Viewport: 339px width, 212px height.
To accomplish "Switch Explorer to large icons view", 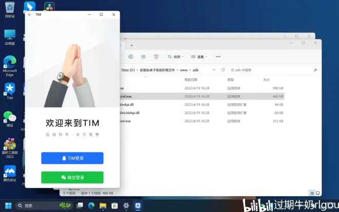I will pos(317,193).
